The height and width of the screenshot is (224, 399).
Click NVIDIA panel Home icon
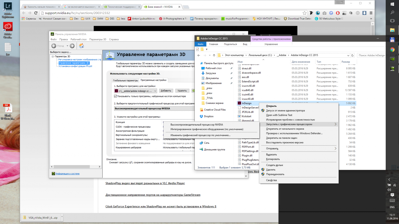tap(81, 46)
